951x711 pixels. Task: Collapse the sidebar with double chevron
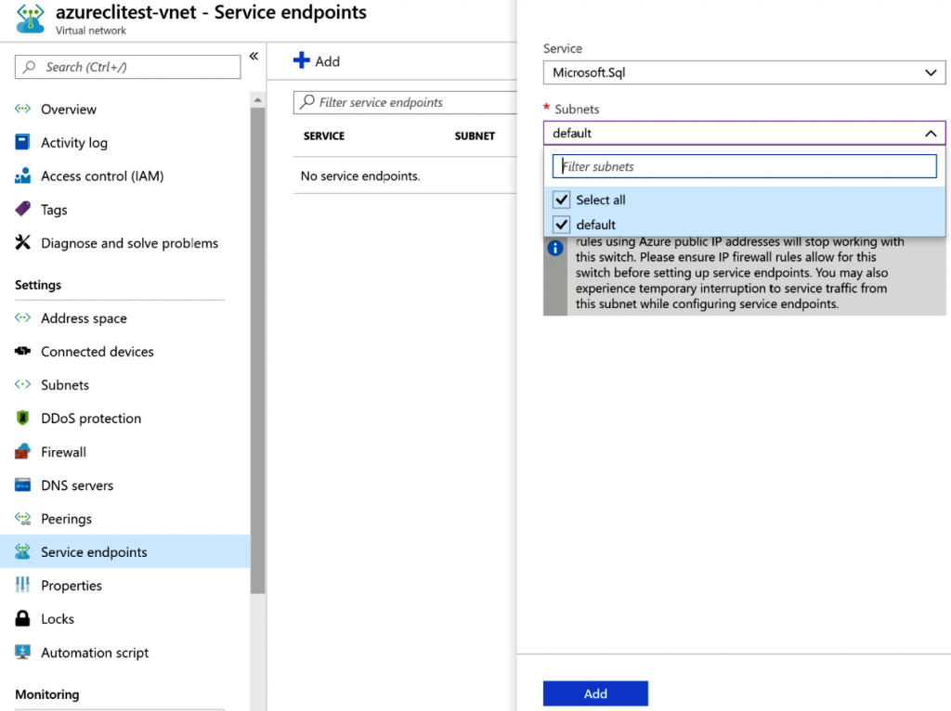coord(254,57)
